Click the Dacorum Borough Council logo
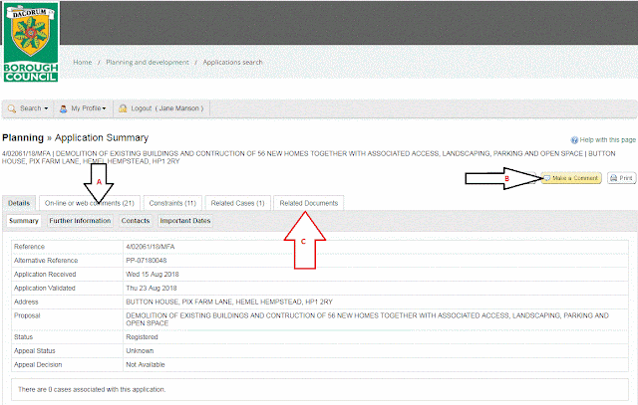Image resolution: width=638 pixels, height=405 pixels. tap(31, 42)
